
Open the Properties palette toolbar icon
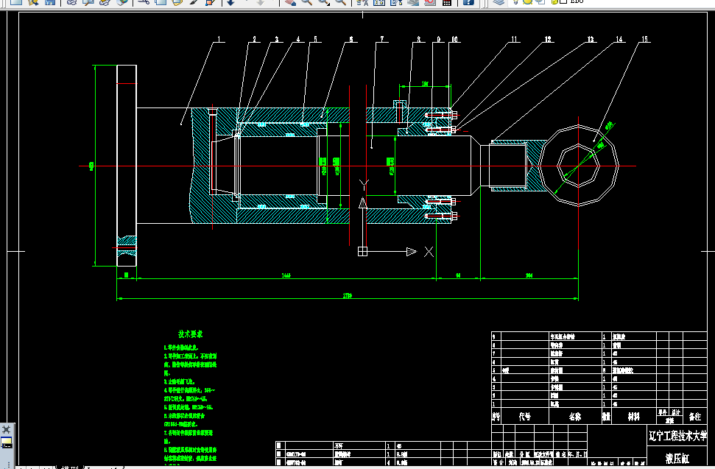pyautogui.click(x=362, y=1)
